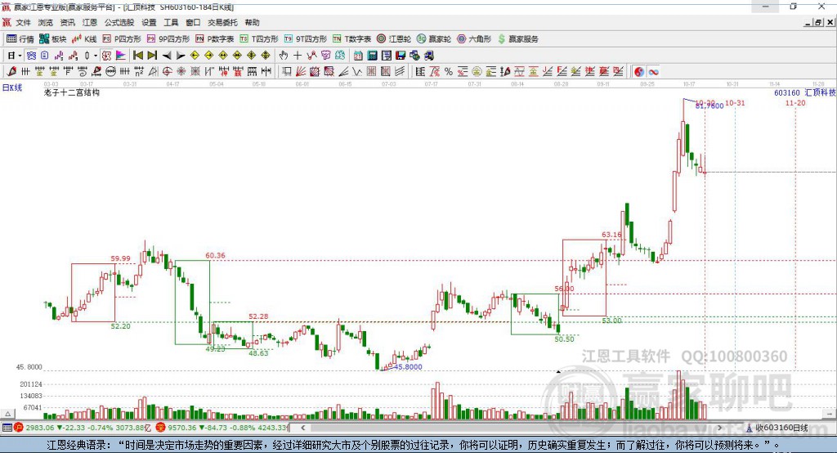
Task: Open the P四方形 tool
Action: point(122,39)
